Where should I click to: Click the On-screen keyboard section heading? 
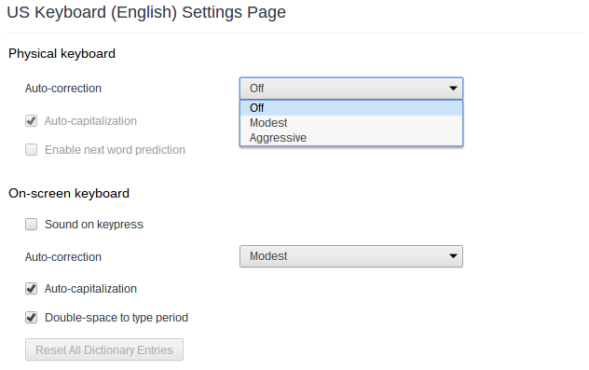coord(69,193)
